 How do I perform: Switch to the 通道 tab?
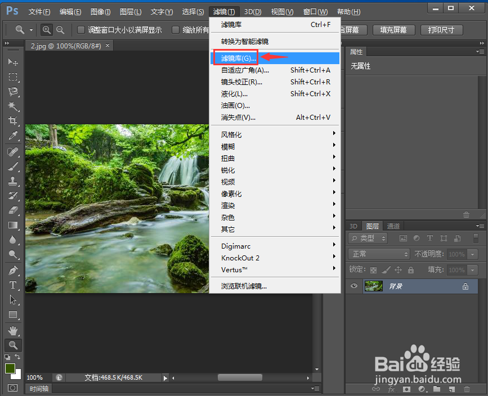[393, 226]
